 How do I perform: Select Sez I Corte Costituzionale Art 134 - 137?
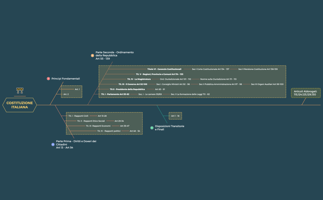point(210,69)
